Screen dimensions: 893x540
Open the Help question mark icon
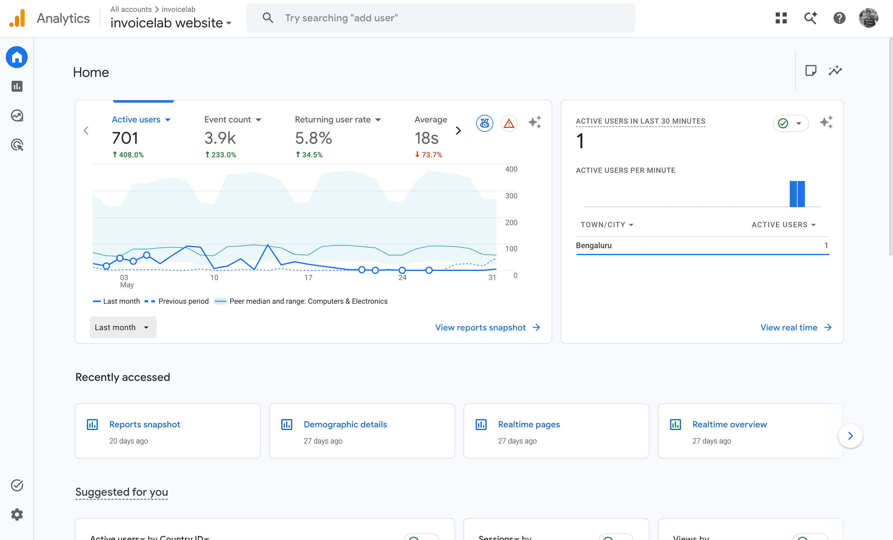coord(839,18)
